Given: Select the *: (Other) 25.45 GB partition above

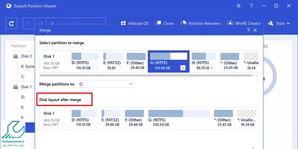Looking at the screenshot, I should [230, 61].
